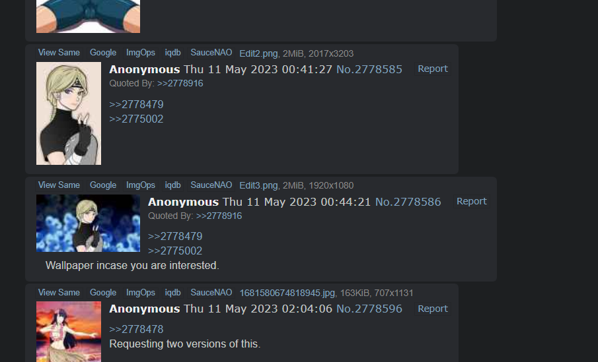Screen dimensions: 598x362
Task: Follow reply link >>2778478
Action: pyautogui.click(x=136, y=329)
